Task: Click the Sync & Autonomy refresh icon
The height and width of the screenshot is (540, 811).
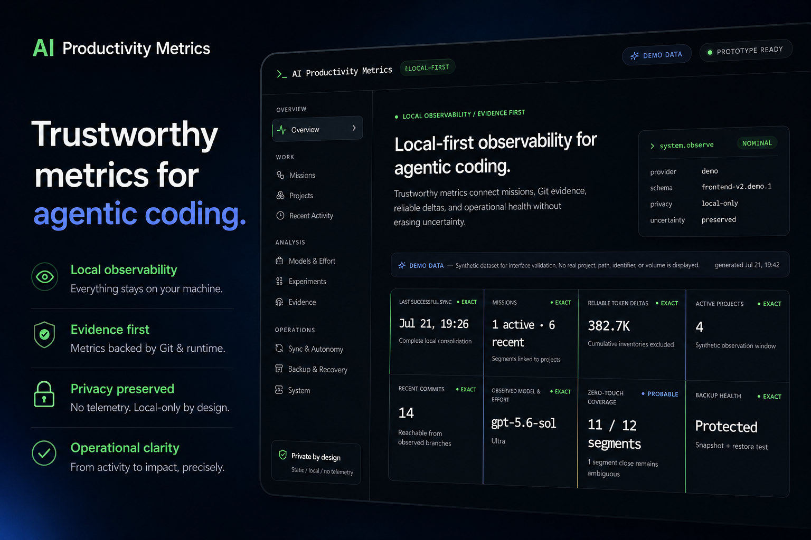Action: [279, 348]
